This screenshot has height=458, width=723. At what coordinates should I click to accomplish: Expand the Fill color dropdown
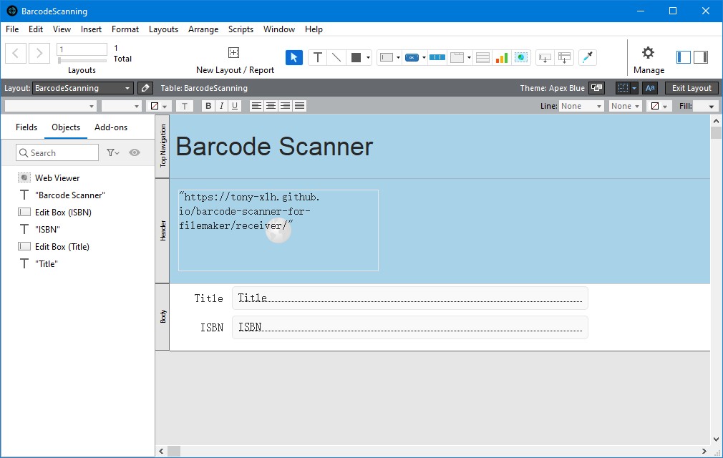point(706,106)
